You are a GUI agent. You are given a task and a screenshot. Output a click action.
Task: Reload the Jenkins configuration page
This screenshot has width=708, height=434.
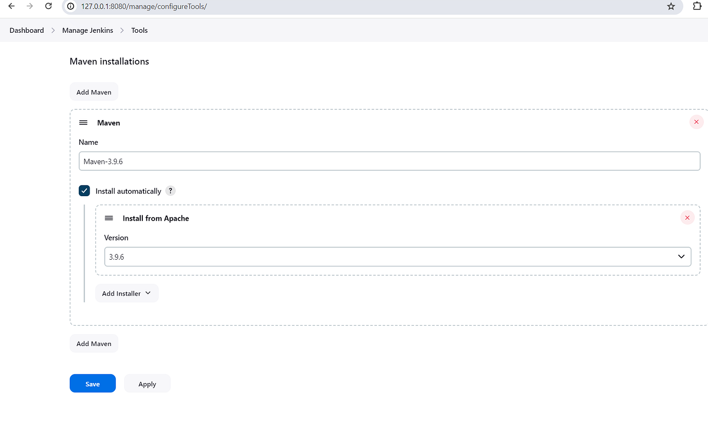[48, 6]
